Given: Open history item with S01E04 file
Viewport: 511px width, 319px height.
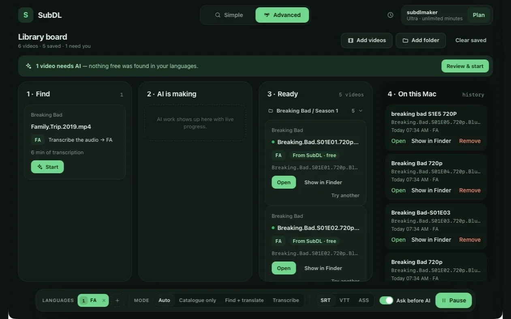Looking at the screenshot, I should point(398,190).
